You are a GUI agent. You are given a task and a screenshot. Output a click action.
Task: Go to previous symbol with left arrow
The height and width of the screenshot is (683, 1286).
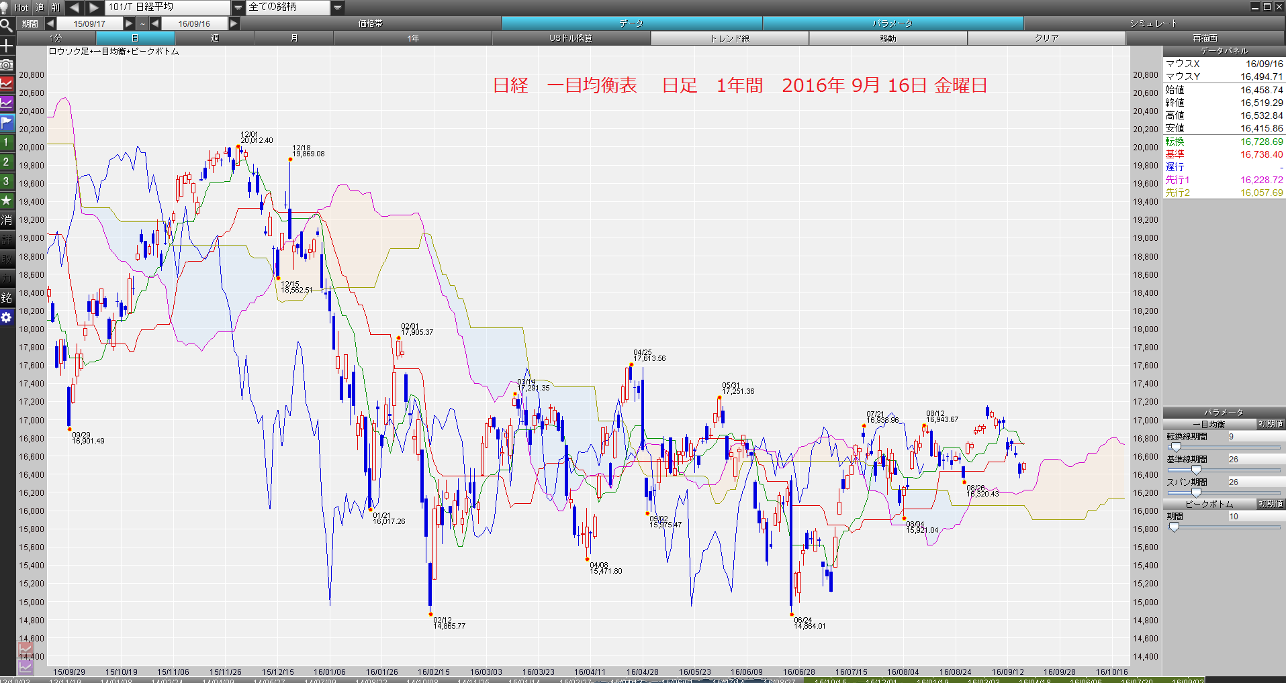click(75, 7)
